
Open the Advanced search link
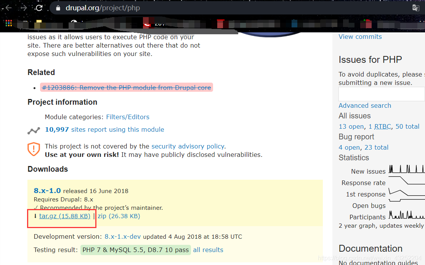(365, 105)
